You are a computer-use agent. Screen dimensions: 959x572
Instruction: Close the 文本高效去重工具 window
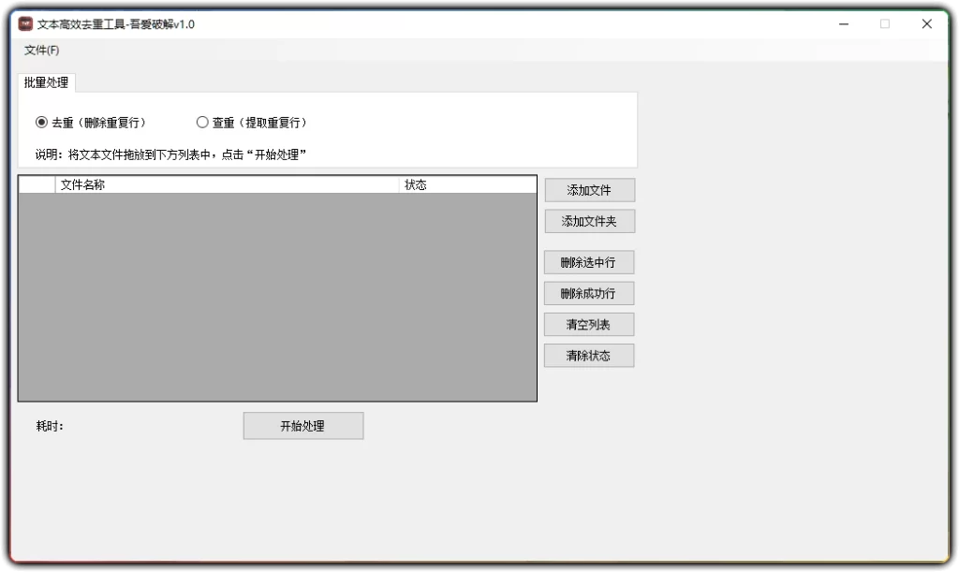[x=925, y=23]
